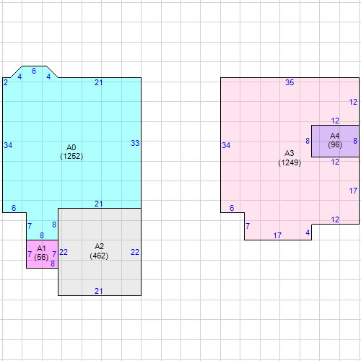
Task: Click the 12 dimension directly below A4
Action: pos(335,162)
